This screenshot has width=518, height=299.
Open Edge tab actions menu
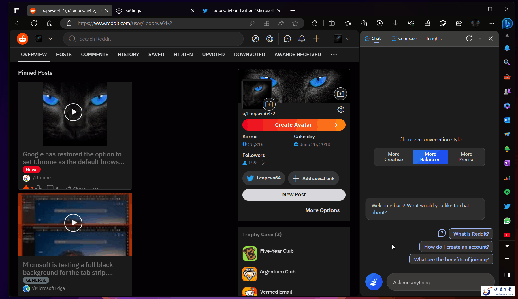17,11
